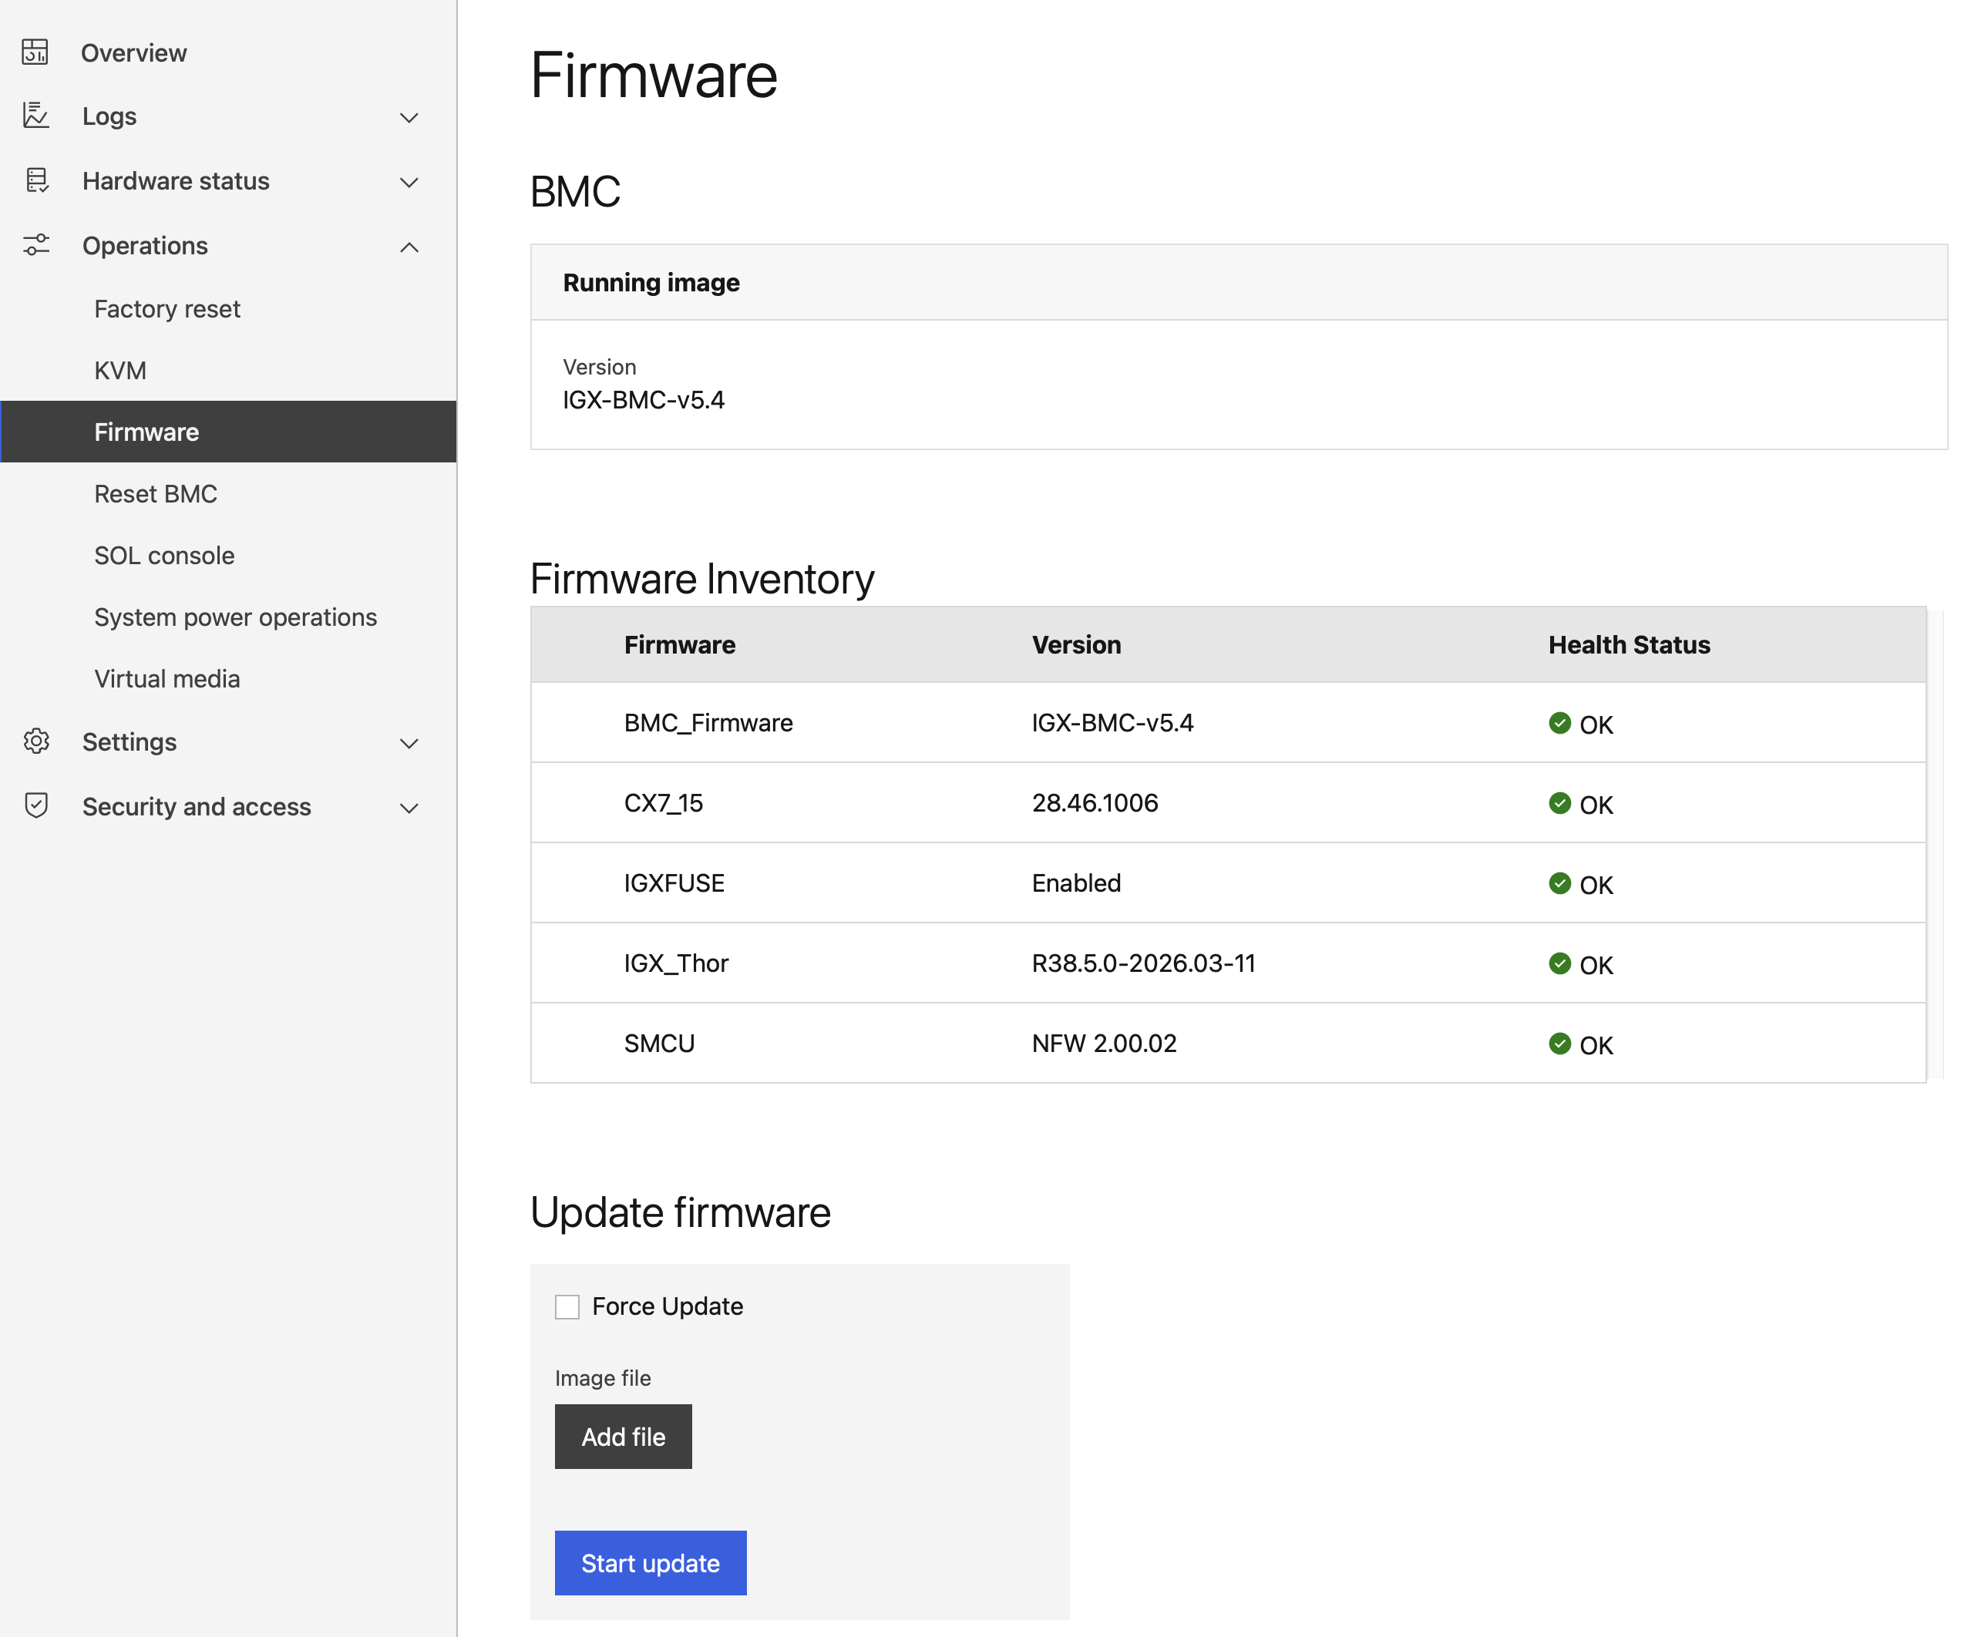Viewport: 1961px width, 1637px height.
Task: Select Virtual media from the sidebar
Action: (x=167, y=678)
